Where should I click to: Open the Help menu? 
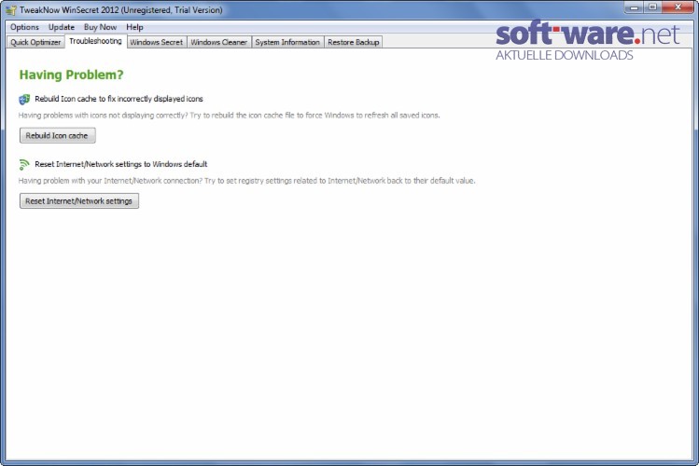[134, 27]
